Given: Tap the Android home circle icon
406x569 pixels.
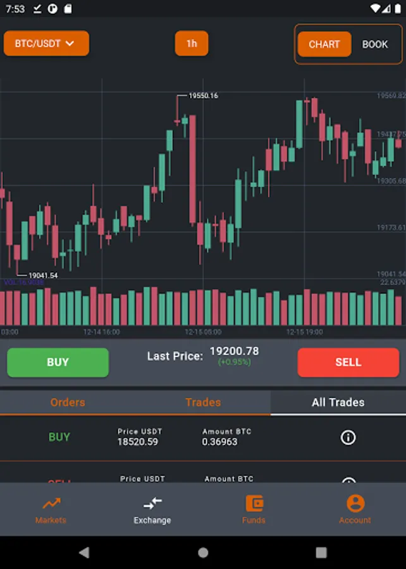Looking at the screenshot, I should [x=203, y=553].
